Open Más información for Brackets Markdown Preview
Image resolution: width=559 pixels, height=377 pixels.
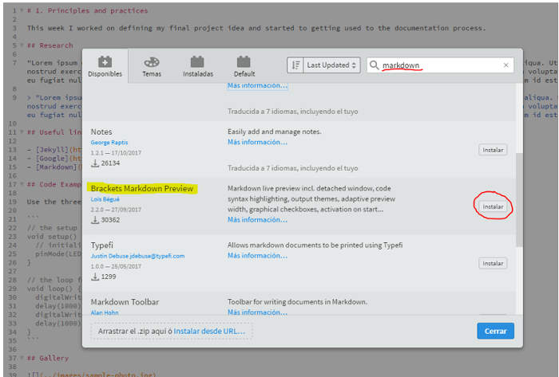coord(257,220)
